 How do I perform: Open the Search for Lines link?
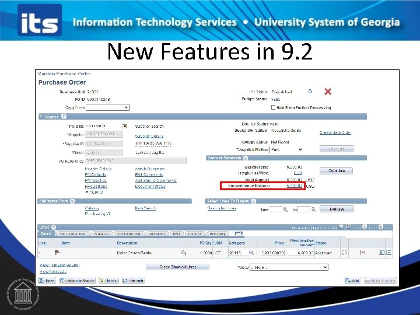[222, 208]
